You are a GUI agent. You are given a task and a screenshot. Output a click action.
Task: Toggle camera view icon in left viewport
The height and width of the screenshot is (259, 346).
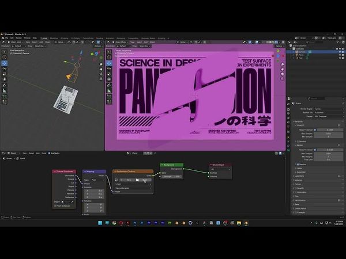101,74
